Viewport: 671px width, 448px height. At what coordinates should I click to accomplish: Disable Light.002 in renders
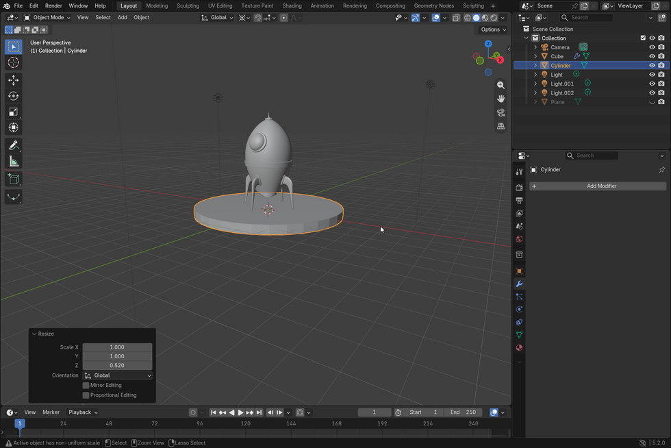point(661,92)
